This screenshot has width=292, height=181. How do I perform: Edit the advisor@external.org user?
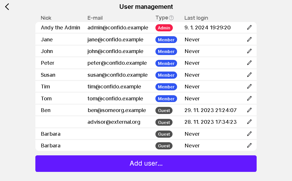[x=249, y=122]
